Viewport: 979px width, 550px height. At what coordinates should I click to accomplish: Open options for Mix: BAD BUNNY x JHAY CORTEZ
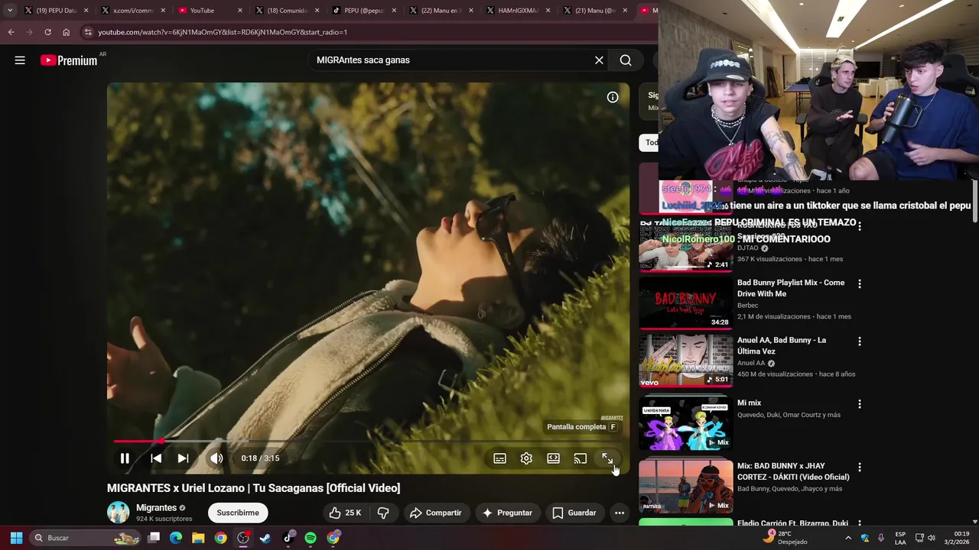[860, 467]
